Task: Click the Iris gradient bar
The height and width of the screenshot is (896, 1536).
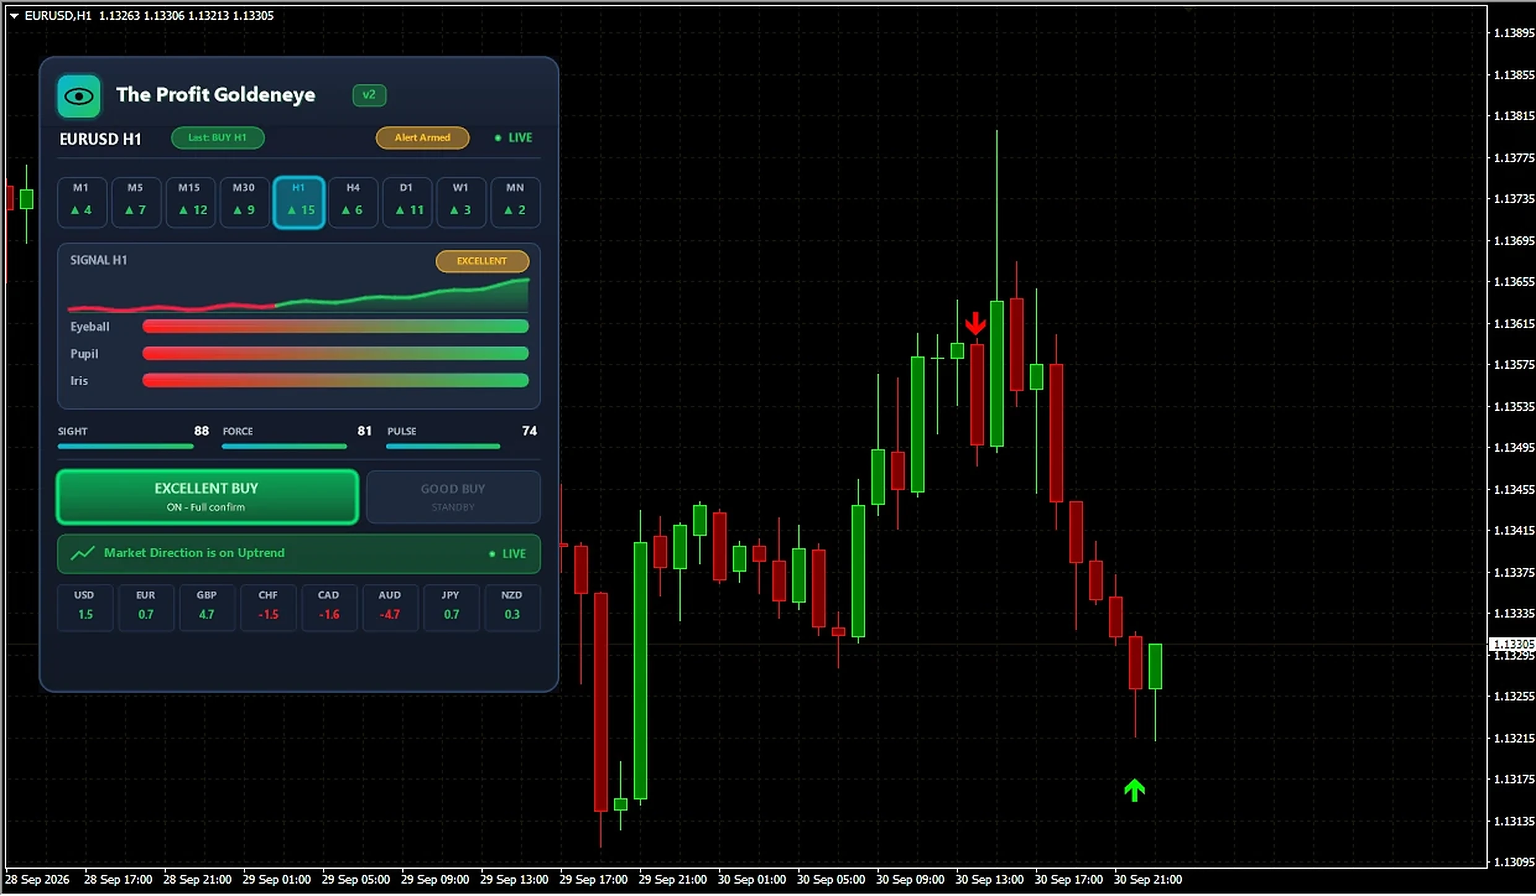Action: [x=335, y=381]
